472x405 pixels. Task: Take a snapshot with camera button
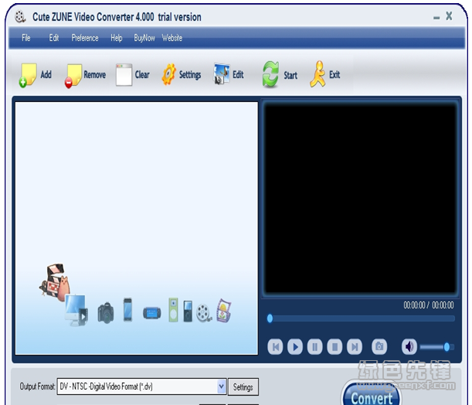click(x=379, y=346)
